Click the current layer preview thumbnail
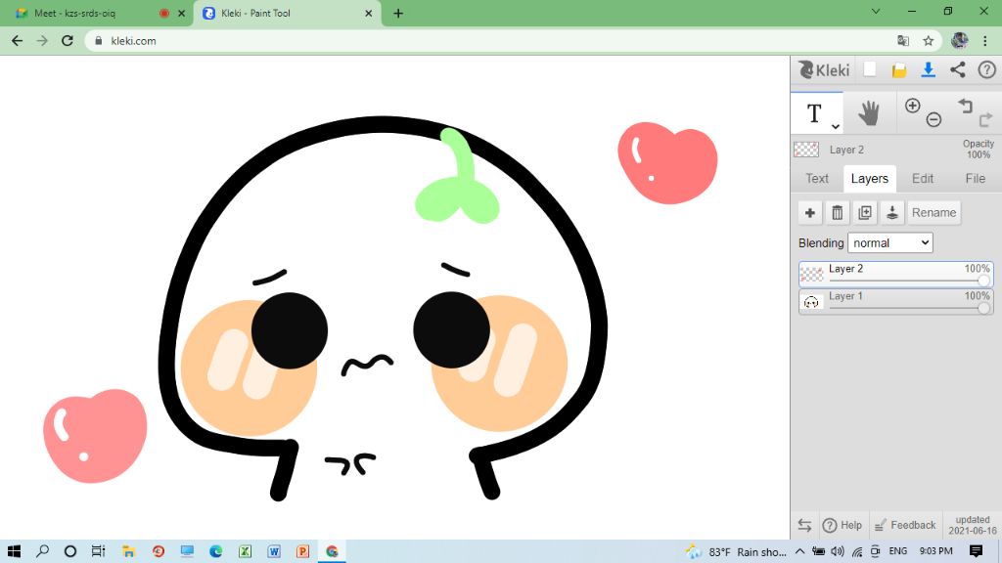The height and width of the screenshot is (563, 1002). [806, 150]
